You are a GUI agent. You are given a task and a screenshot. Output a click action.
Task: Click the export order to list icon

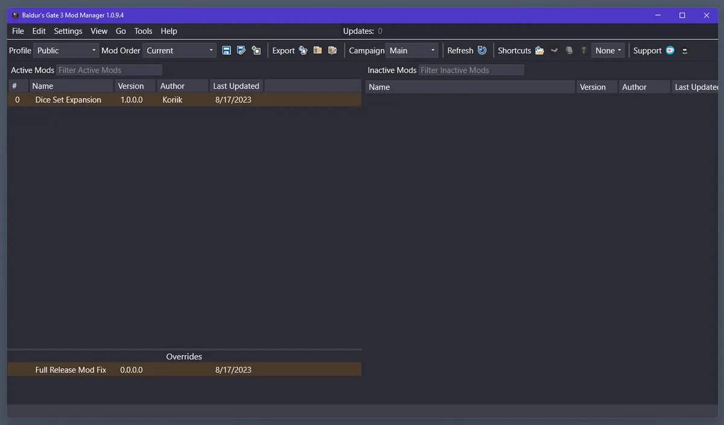click(332, 51)
